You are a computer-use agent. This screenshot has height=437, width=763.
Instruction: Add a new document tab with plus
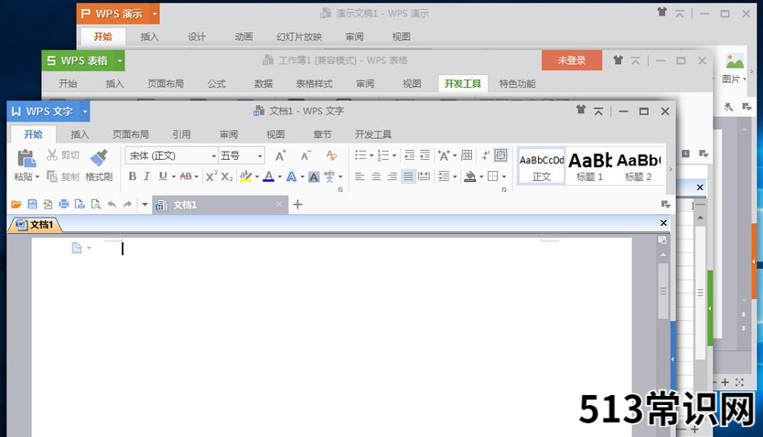[297, 205]
